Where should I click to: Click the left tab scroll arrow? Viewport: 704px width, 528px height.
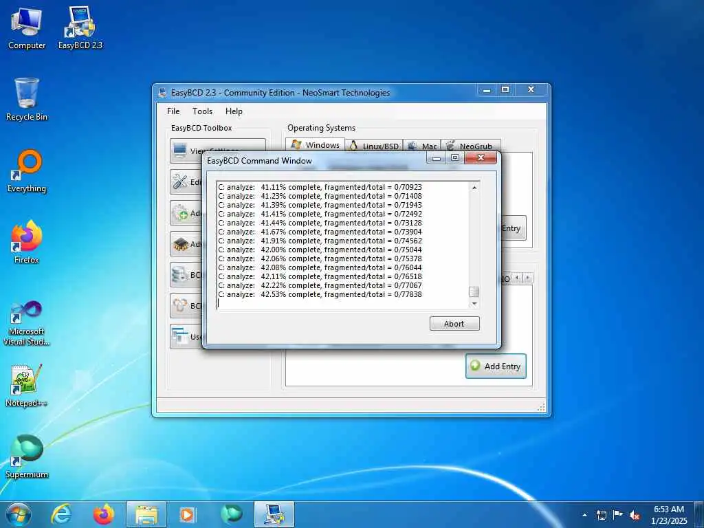click(517, 278)
